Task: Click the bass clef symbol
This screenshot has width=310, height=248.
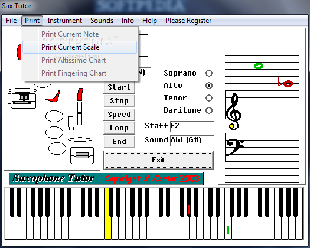Action: (234, 147)
